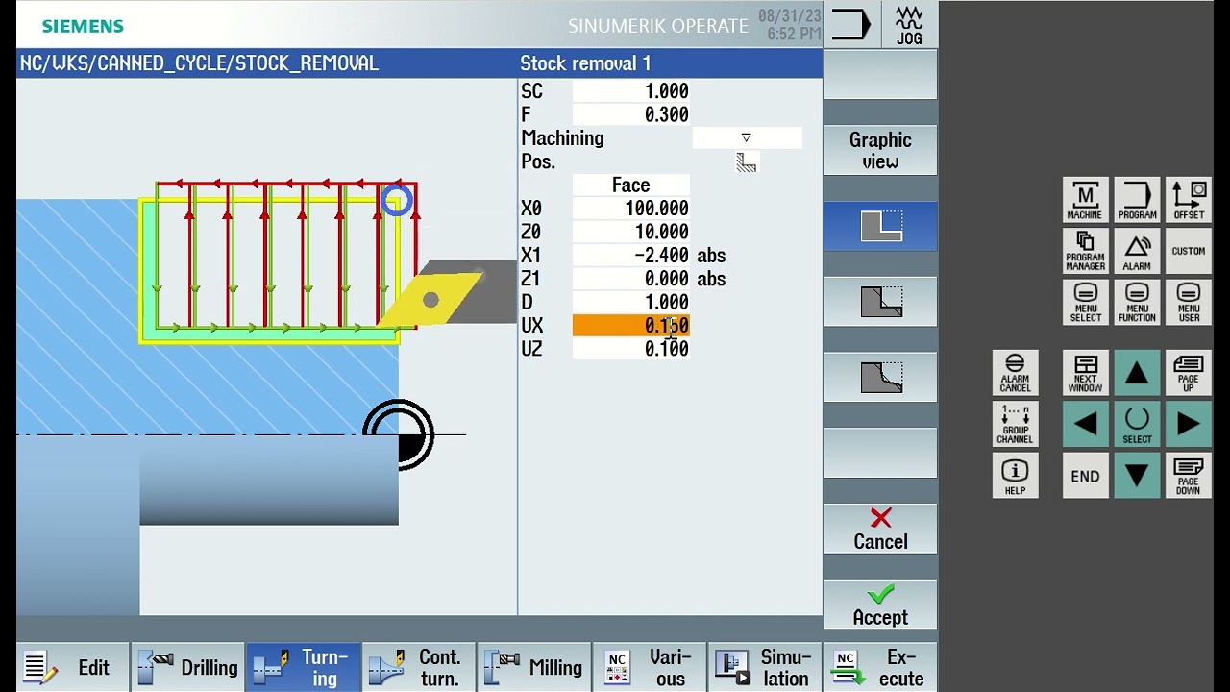Click ALARM CANCEL key
Image resolution: width=1230 pixels, height=692 pixels.
[x=1015, y=373]
